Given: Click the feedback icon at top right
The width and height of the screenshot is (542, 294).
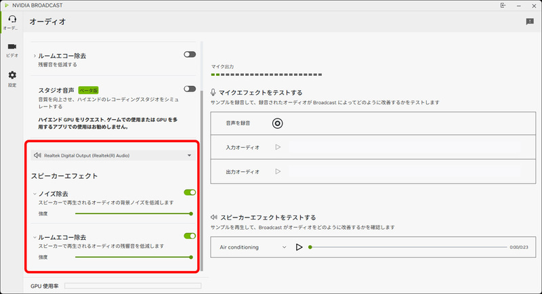Looking at the screenshot, I should pos(530,22).
